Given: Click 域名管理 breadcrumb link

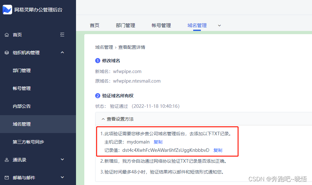Looking at the screenshot, I should point(104,47).
